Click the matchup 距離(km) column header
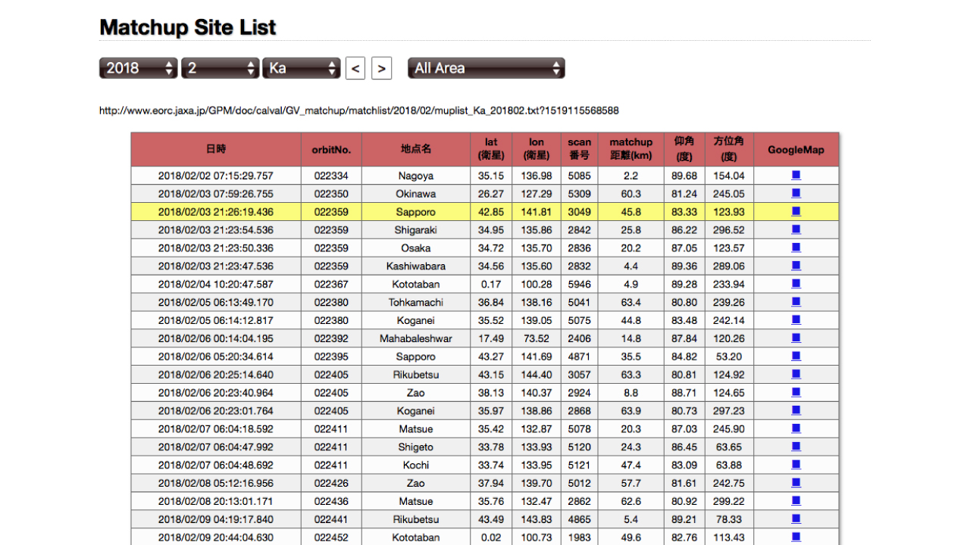970x545 pixels. (x=631, y=150)
